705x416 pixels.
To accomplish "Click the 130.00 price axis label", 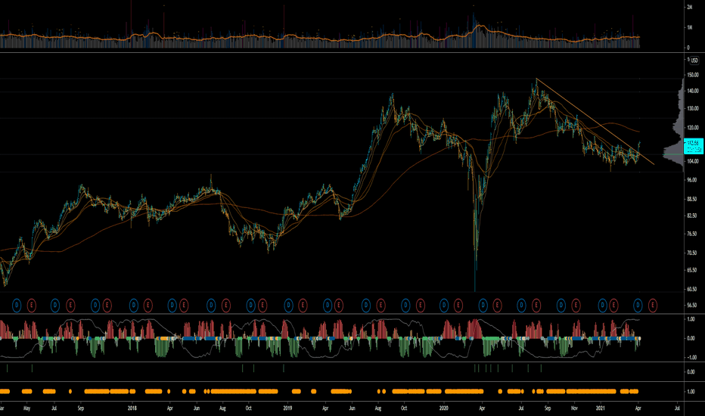I will click(x=693, y=108).
